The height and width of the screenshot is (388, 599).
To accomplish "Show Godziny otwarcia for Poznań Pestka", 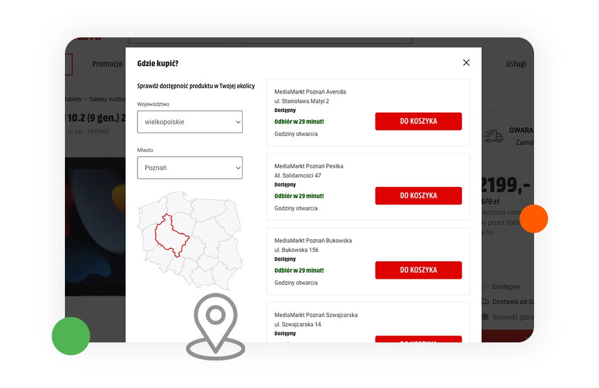I will [x=296, y=209].
